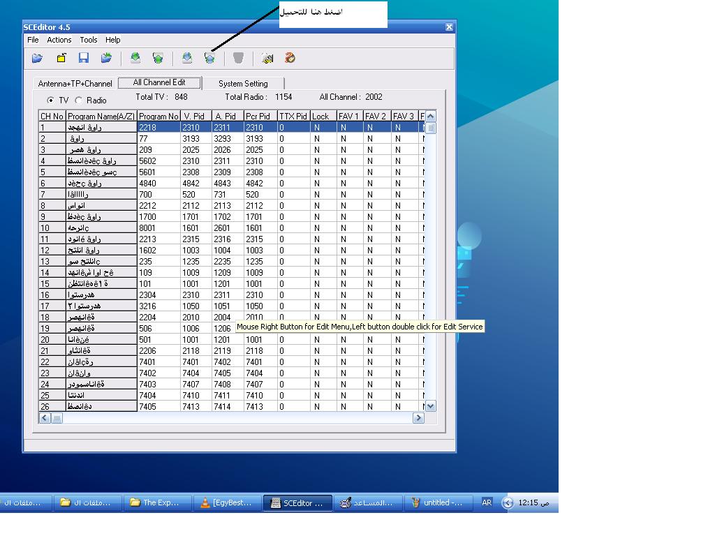Click the blue download tray toolbar icon
This screenshot has height=536, width=715.
186,59
